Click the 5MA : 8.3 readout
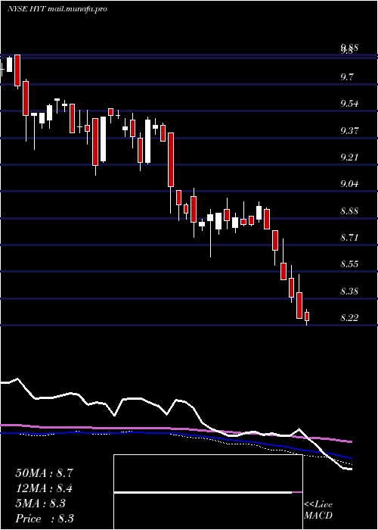 [41, 503]
